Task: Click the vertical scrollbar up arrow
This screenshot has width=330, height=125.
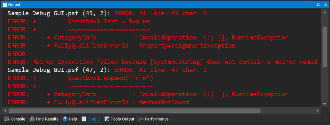Action: tap(324, 13)
